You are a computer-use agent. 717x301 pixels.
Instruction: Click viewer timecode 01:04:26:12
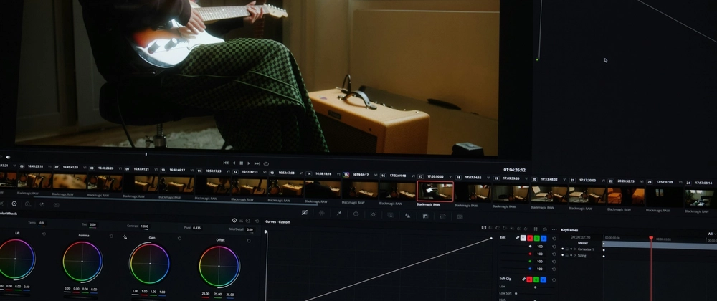pos(514,170)
